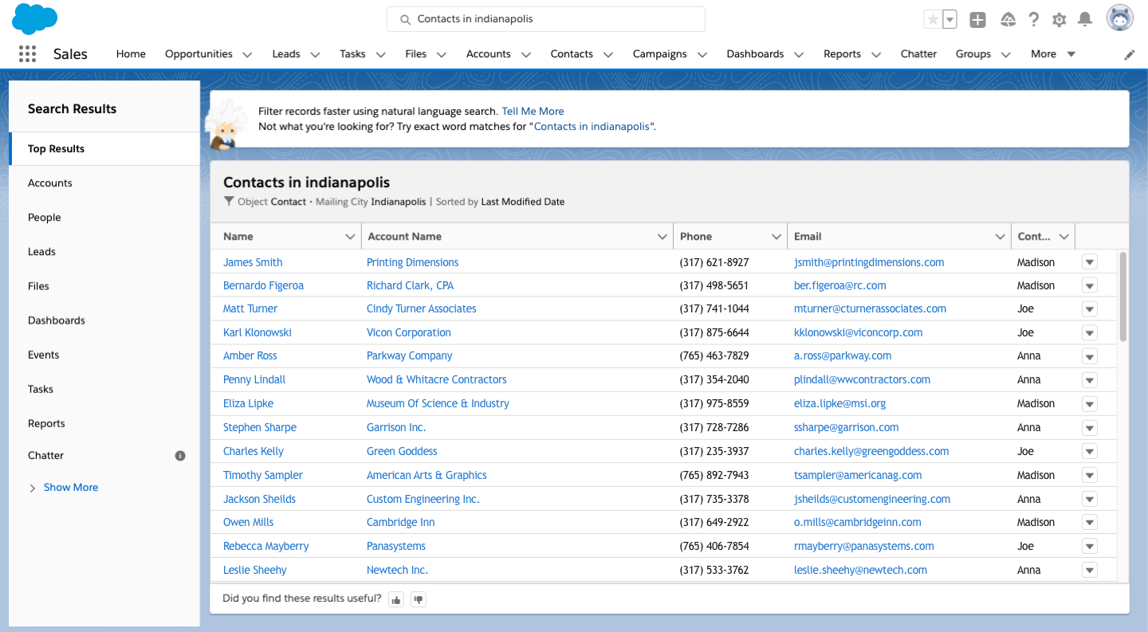Click the results table vertical scrollbar
Viewport: 1148px width, 632px height.
[1123, 296]
